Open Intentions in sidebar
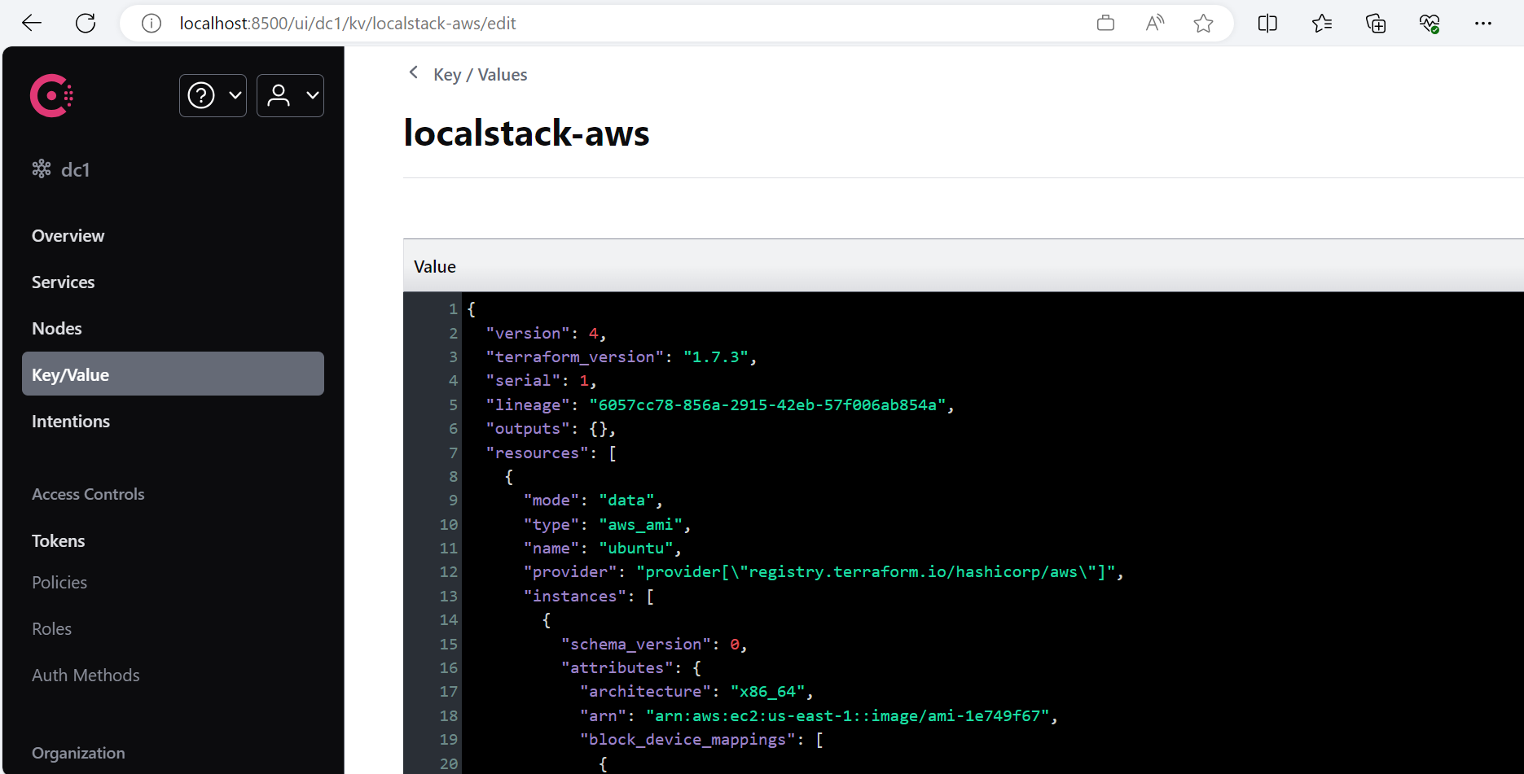 70,422
